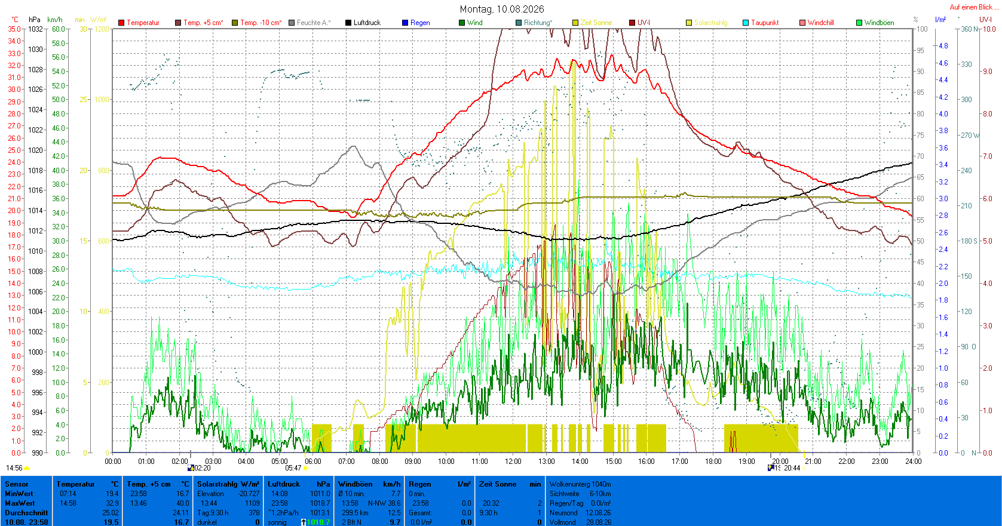Select the Taupunkt legend label

pos(765,23)
